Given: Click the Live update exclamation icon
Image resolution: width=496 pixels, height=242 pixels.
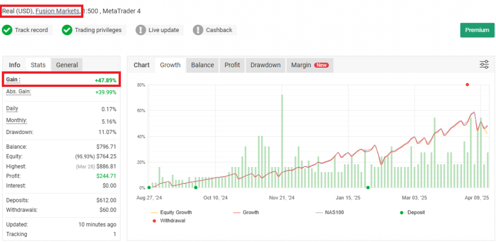Looking at the screenshot, I should (x=141, y=30).
